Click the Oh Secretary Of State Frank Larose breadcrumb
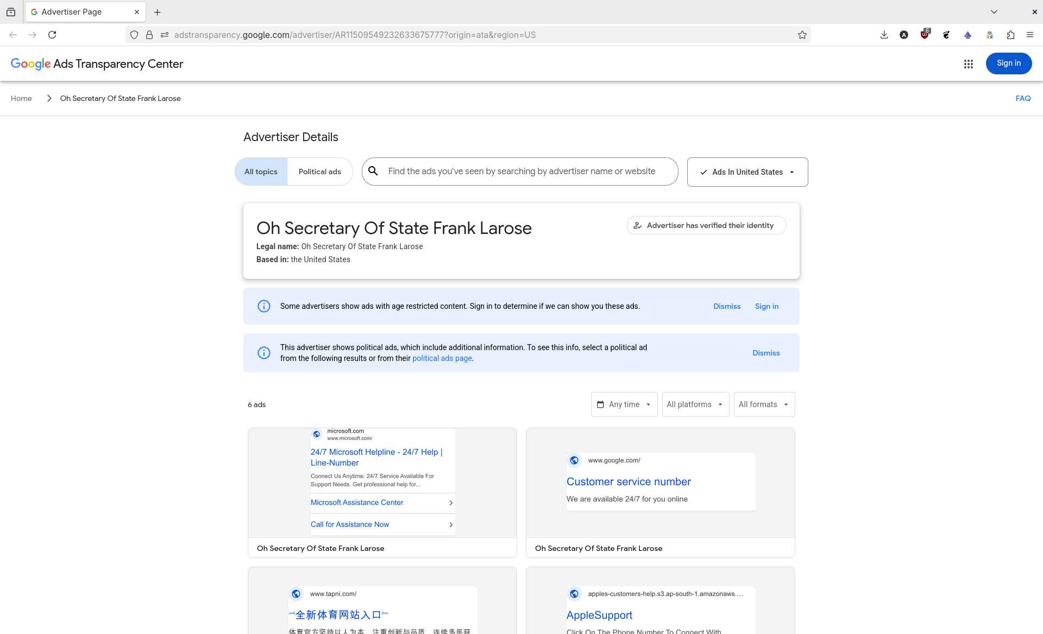The width and height of the screenshot is (1043, 634). pyautogui.click(x=120, y=98)
